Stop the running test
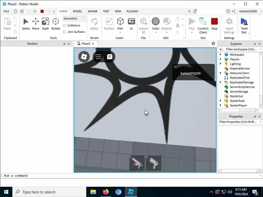 214,24
